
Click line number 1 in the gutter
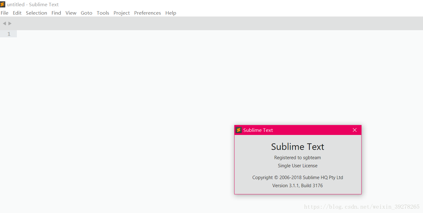pyautogui.click(x=9, y=34)
